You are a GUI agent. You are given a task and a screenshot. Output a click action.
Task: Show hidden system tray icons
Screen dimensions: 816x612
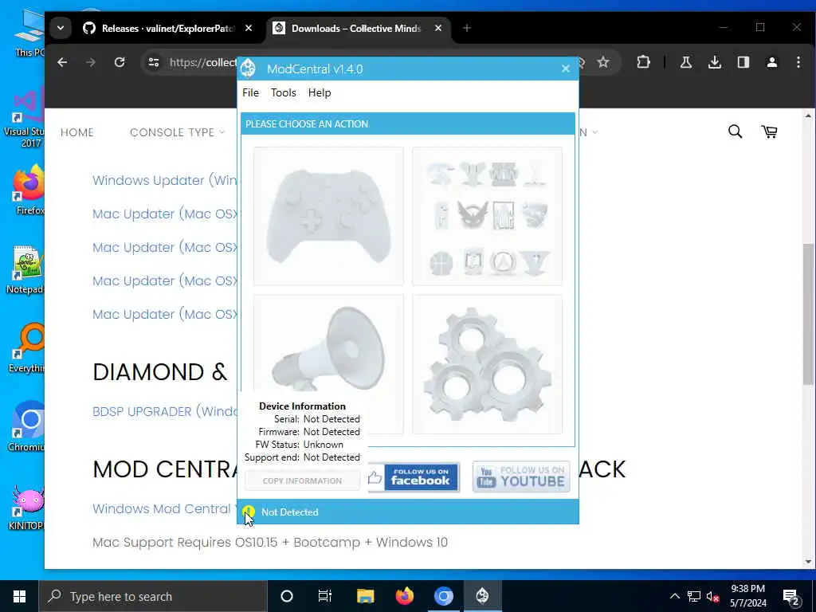[x=674, y=596]
